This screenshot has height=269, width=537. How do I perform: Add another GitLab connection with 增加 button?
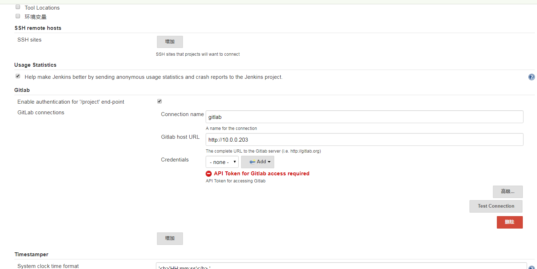pyautogui.click(x=170, y=238)
